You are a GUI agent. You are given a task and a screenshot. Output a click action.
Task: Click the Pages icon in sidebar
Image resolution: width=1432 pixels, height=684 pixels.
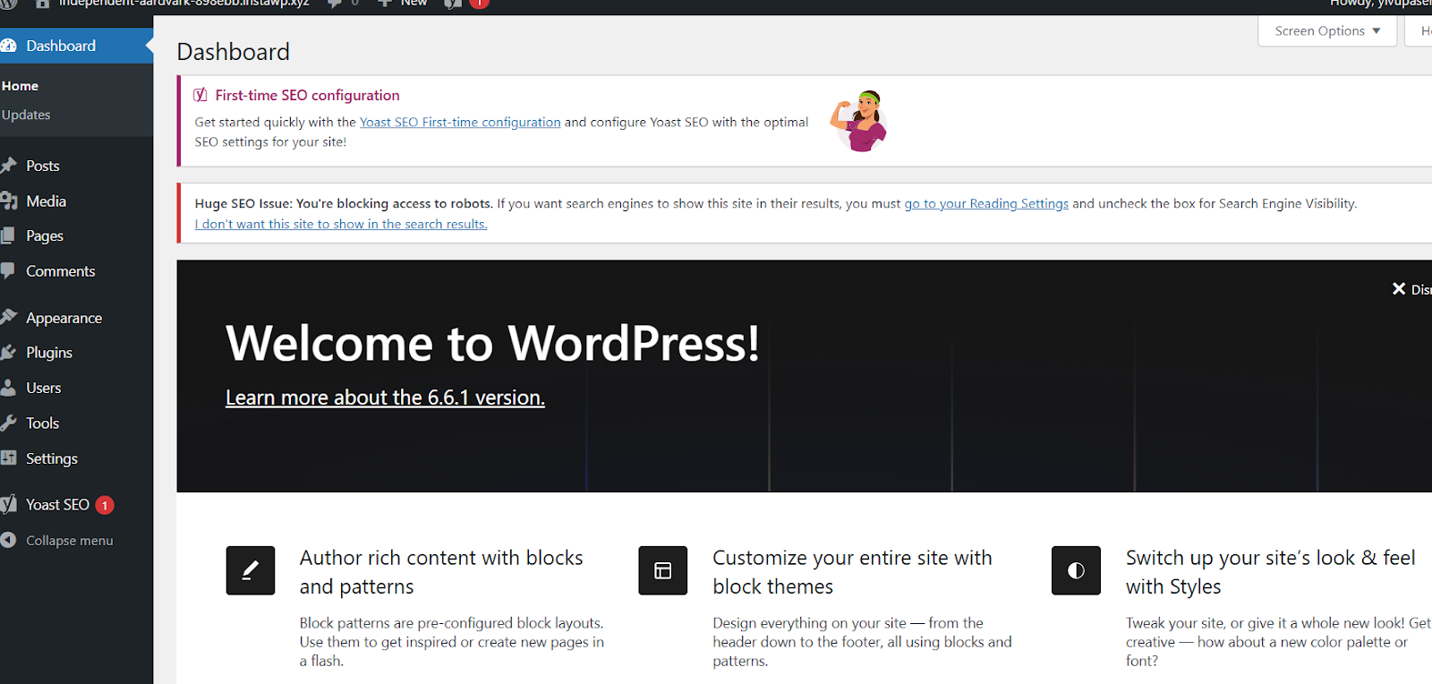(8, 235)
